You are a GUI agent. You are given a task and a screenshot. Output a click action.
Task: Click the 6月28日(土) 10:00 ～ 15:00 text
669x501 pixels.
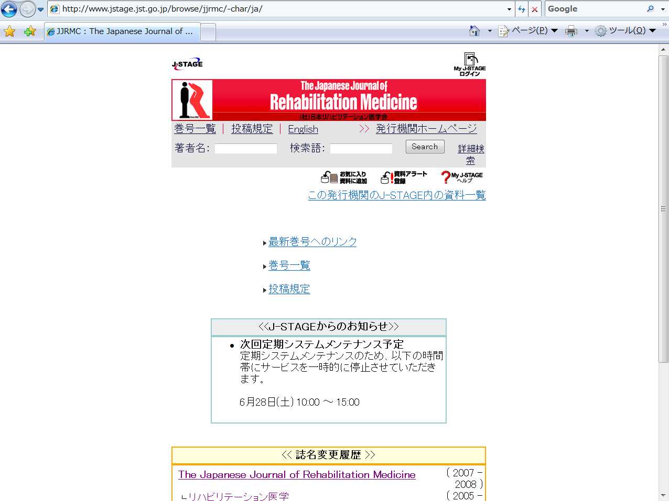[299, 402]
